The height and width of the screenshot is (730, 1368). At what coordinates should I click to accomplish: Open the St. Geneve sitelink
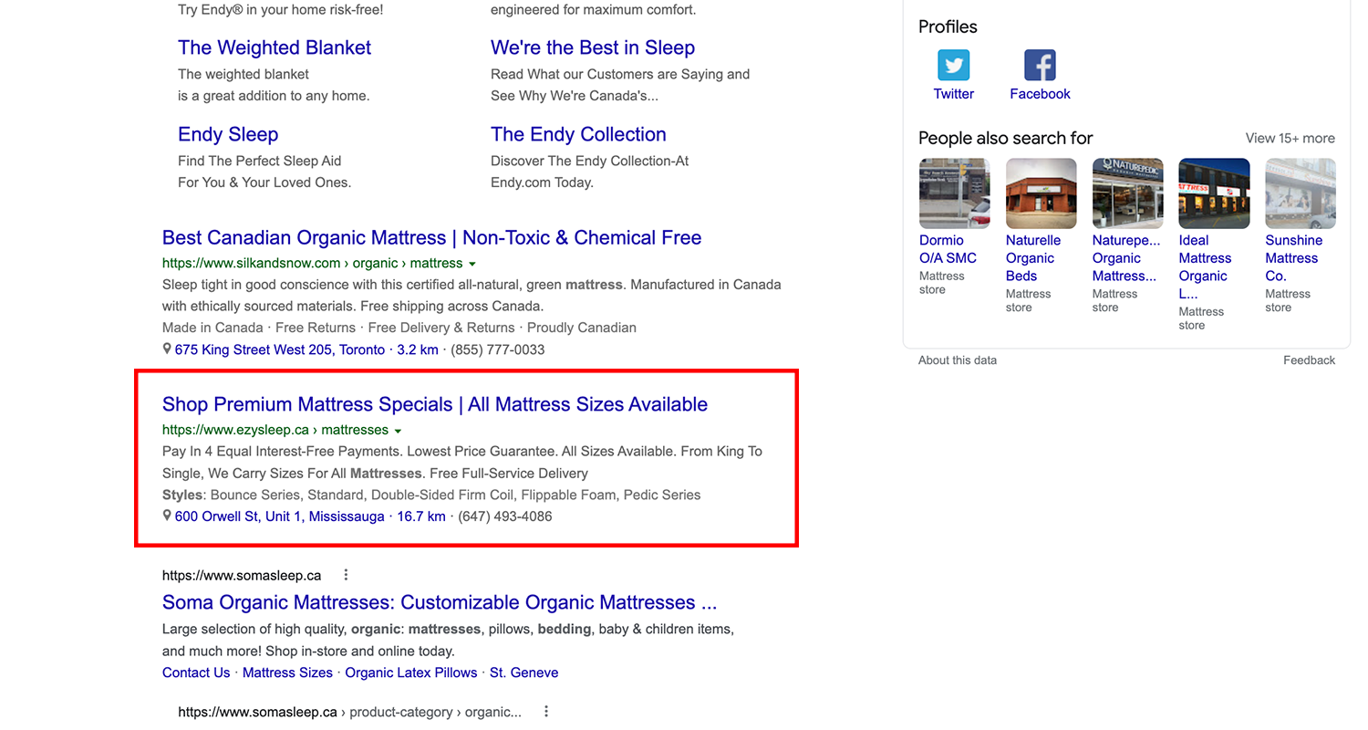[524, 673]
